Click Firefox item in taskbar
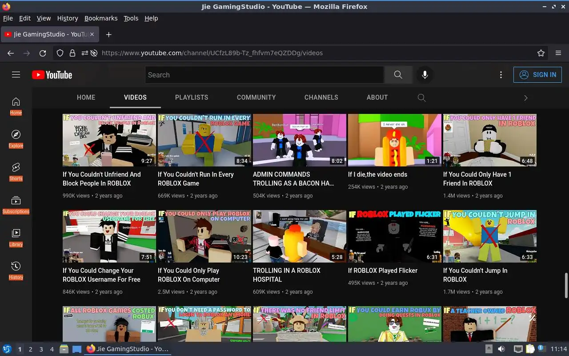569x356 pixels. (x=128, y=349)
